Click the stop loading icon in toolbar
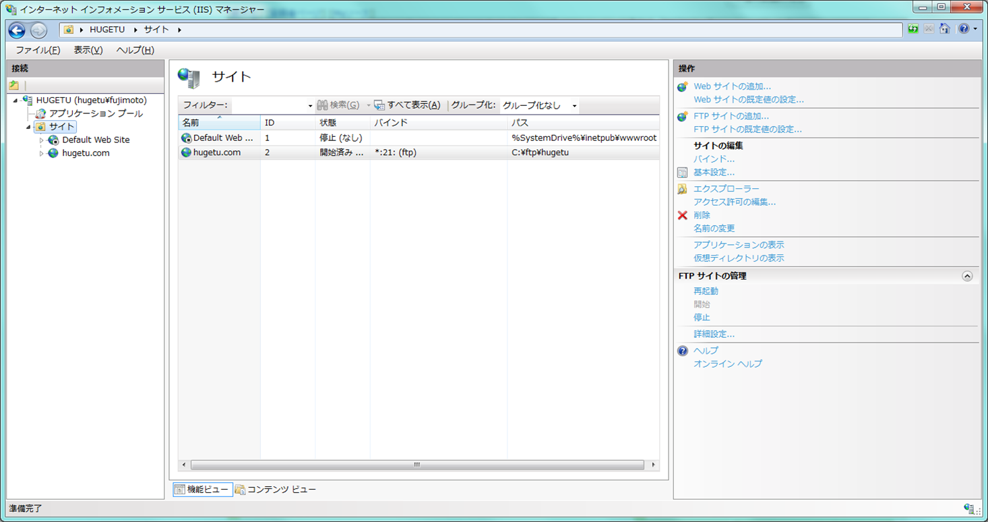Image resolution: width=988 pixels, height=522 pixels. point(929,29)
